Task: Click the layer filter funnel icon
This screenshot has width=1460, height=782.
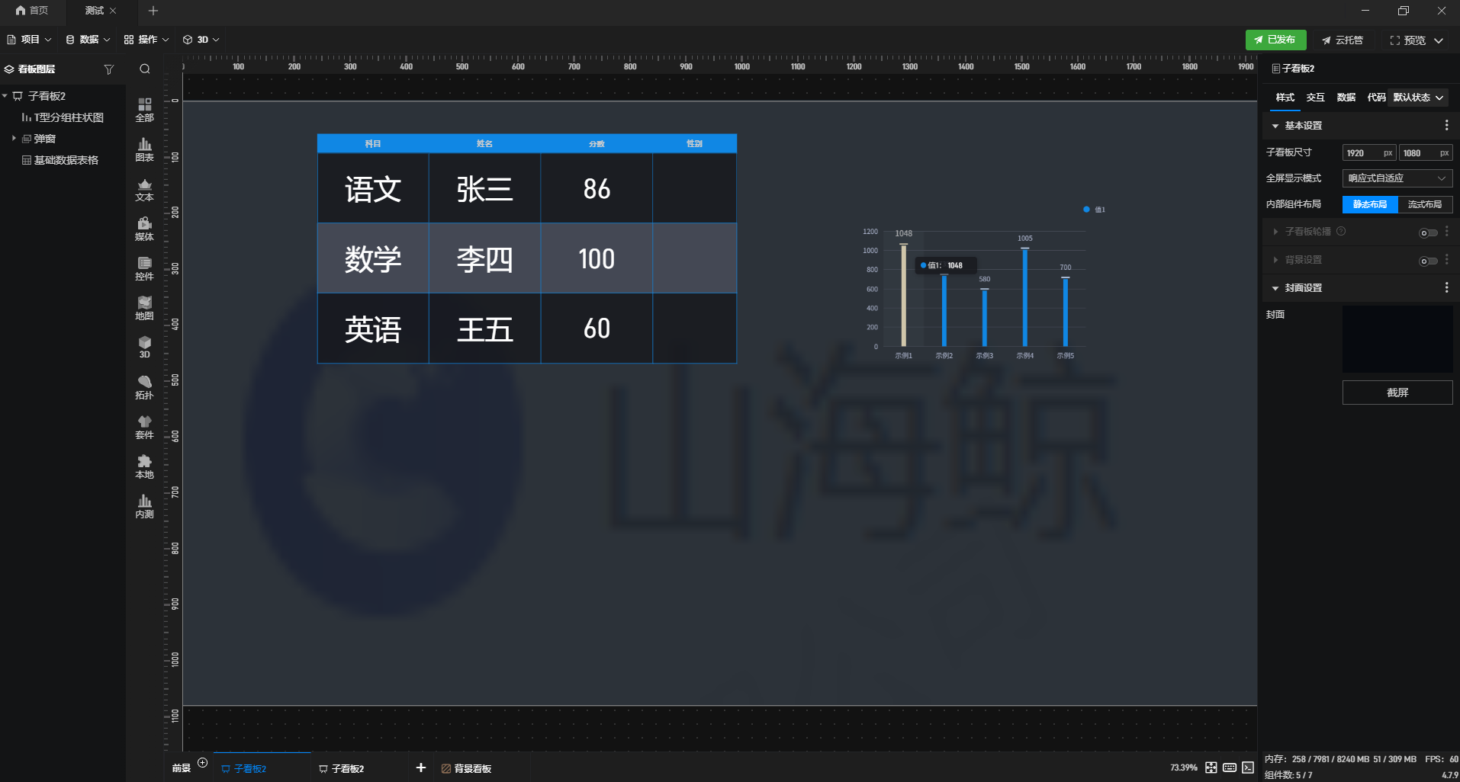Action: pyautogui.click(x=109, y=69)
